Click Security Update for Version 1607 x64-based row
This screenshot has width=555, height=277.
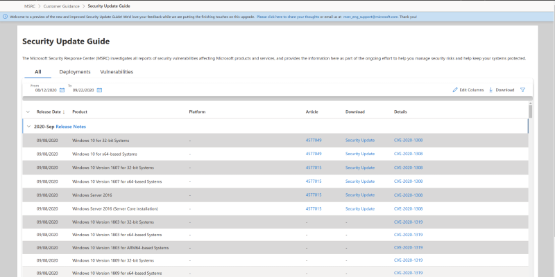[x=360, y=181]
